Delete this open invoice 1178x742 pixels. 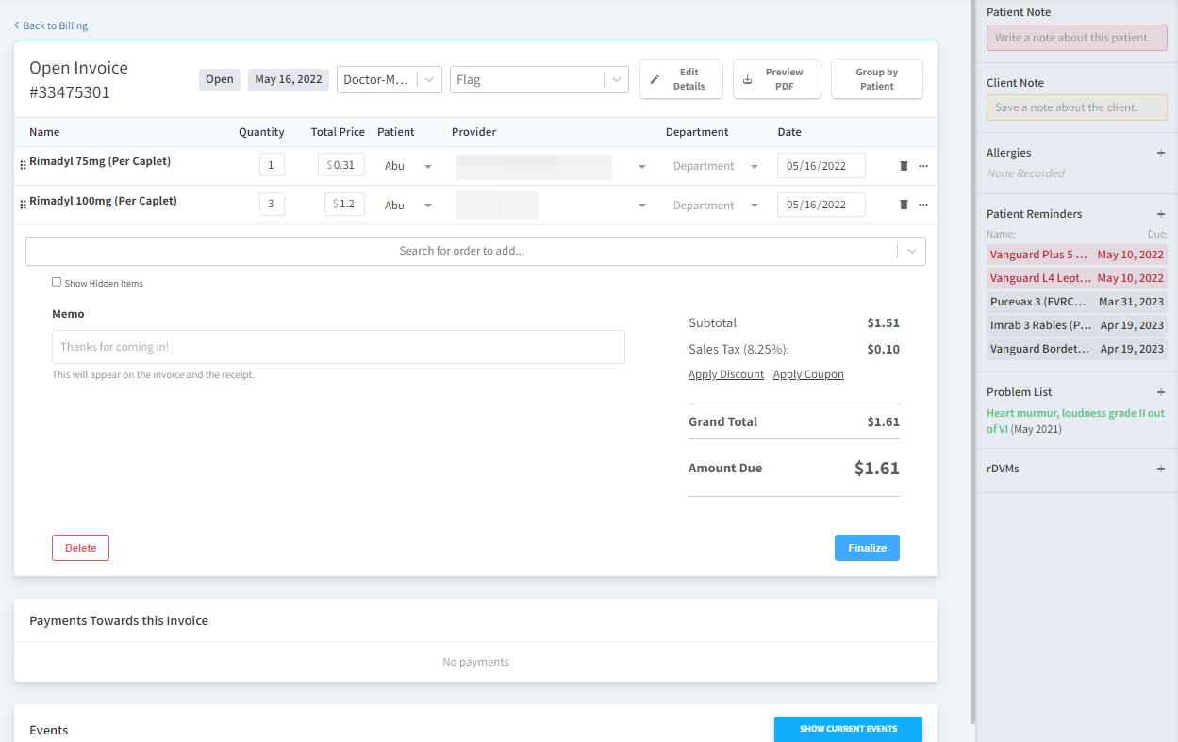pyautogui.click(x=80, y=548)
